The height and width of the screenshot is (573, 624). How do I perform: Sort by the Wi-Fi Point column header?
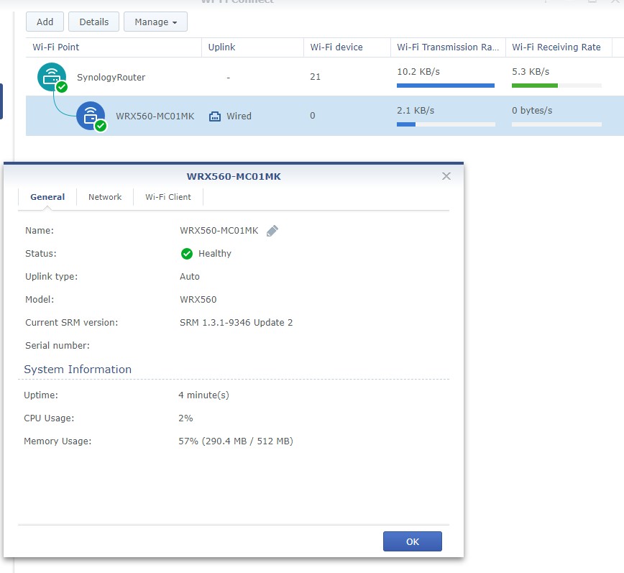(114, 47)
